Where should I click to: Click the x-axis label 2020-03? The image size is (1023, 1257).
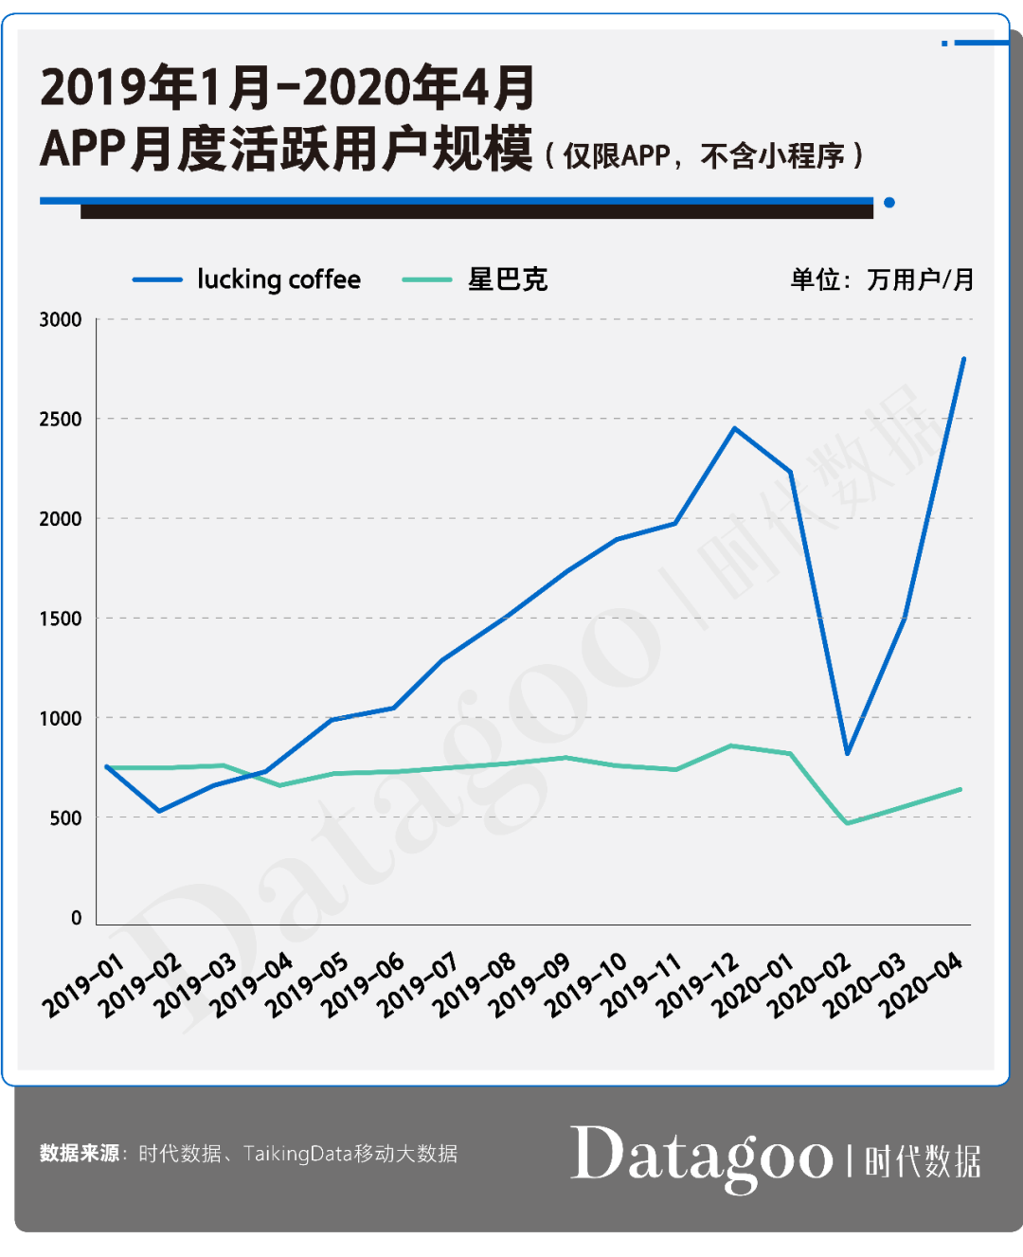click(865, 986)
